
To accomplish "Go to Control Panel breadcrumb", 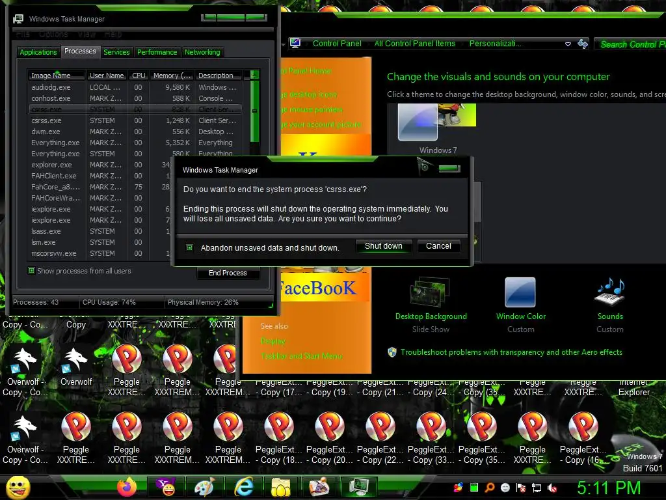I will pyautogui.click(x=337, y=44).
